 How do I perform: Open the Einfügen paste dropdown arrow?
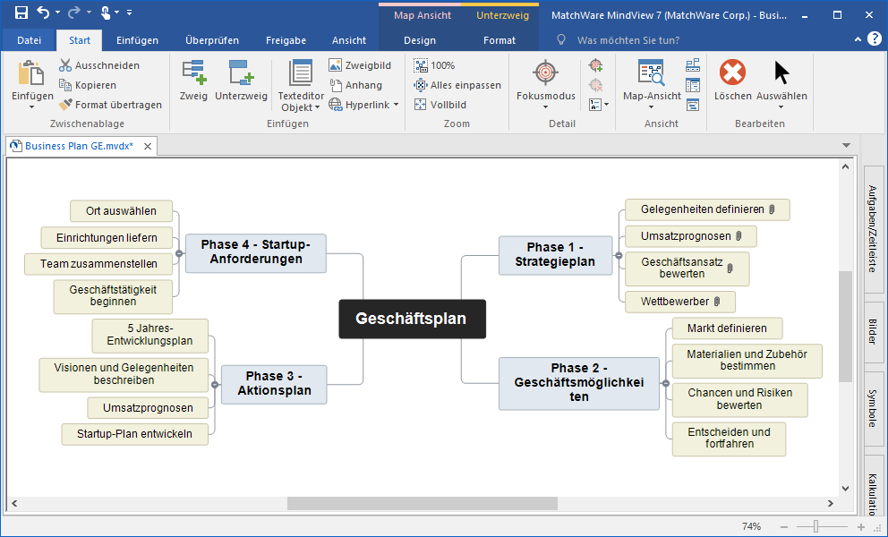(x=31, y=107)
